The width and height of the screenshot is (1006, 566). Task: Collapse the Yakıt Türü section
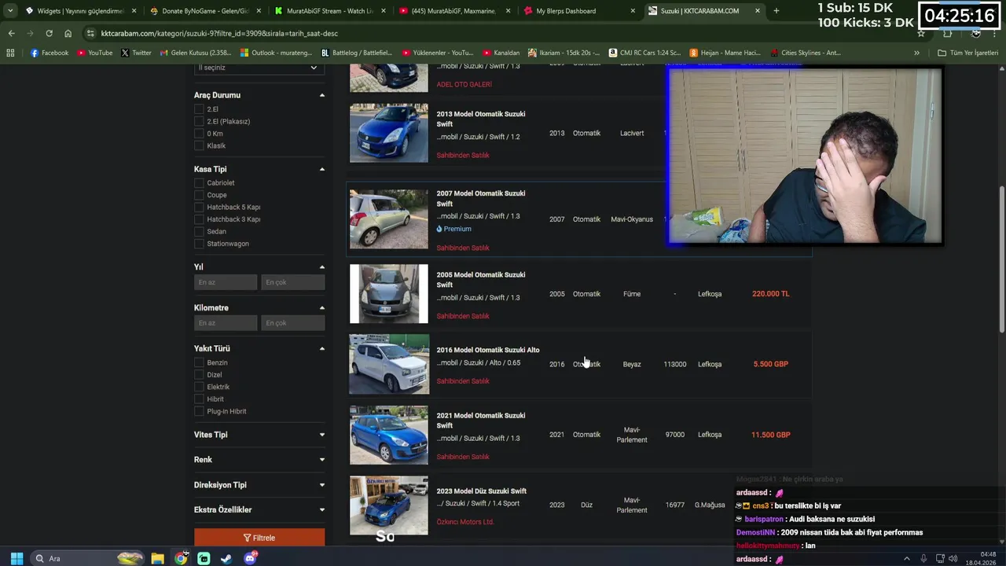point(321,348)
